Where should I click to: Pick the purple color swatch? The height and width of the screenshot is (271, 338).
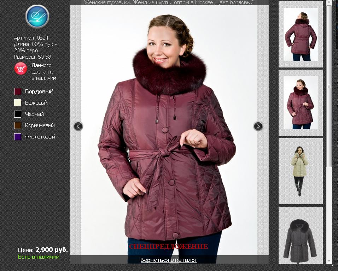tap(18, 137)
